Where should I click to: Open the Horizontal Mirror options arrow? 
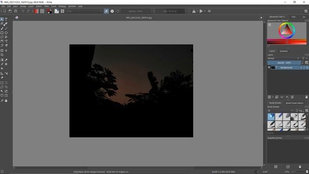(x=197, y=11)
